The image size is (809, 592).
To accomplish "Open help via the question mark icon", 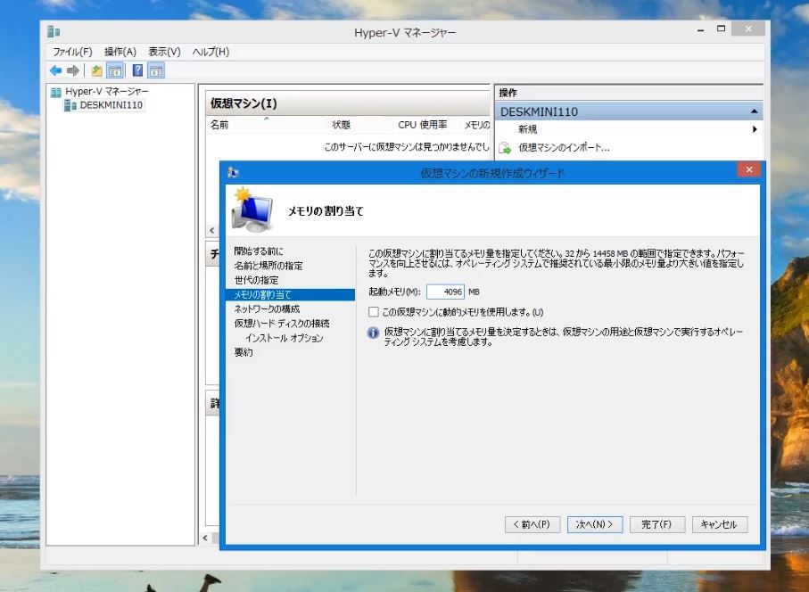I will click(x=138, y=70).
